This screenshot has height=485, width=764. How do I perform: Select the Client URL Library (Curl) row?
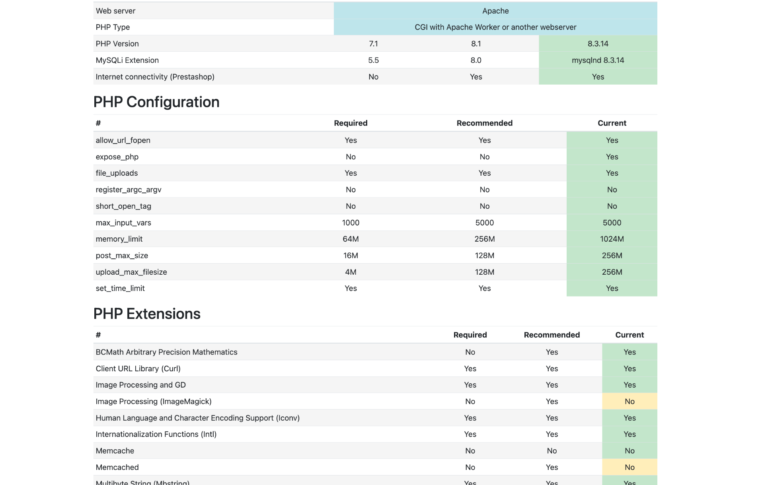138,369
